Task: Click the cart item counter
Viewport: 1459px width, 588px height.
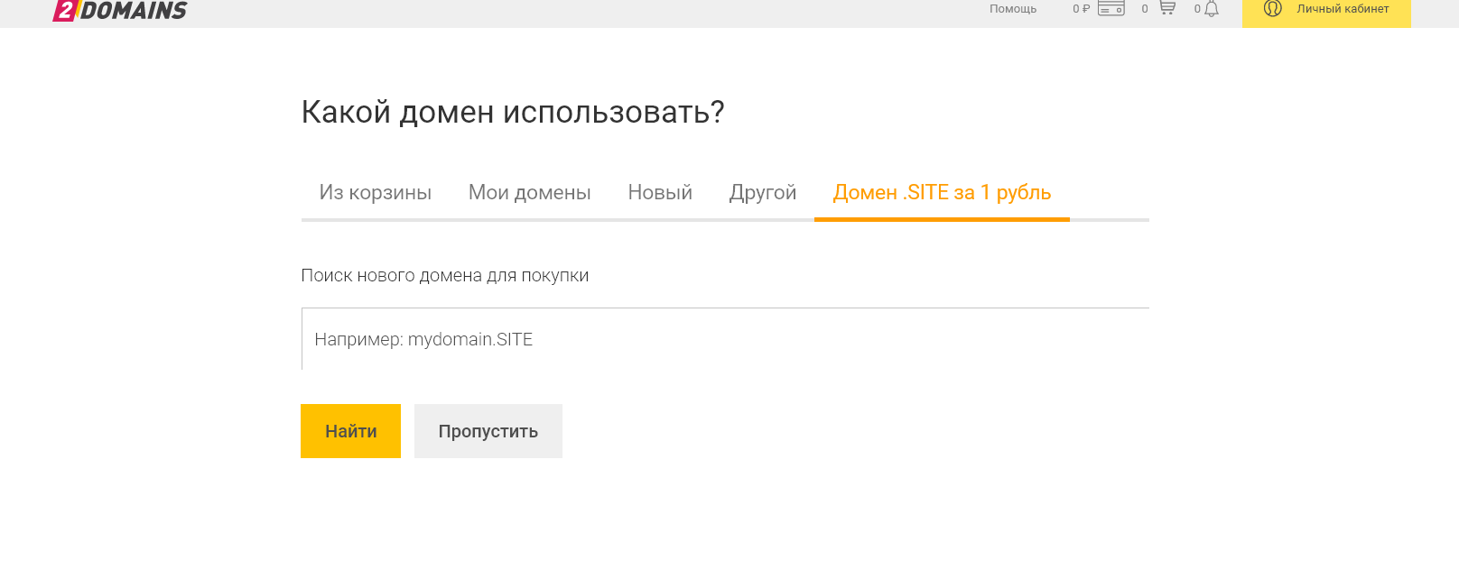Action: [1145, 9]
